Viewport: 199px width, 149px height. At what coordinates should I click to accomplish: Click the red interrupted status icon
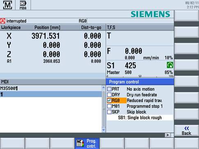click(2, 21)
